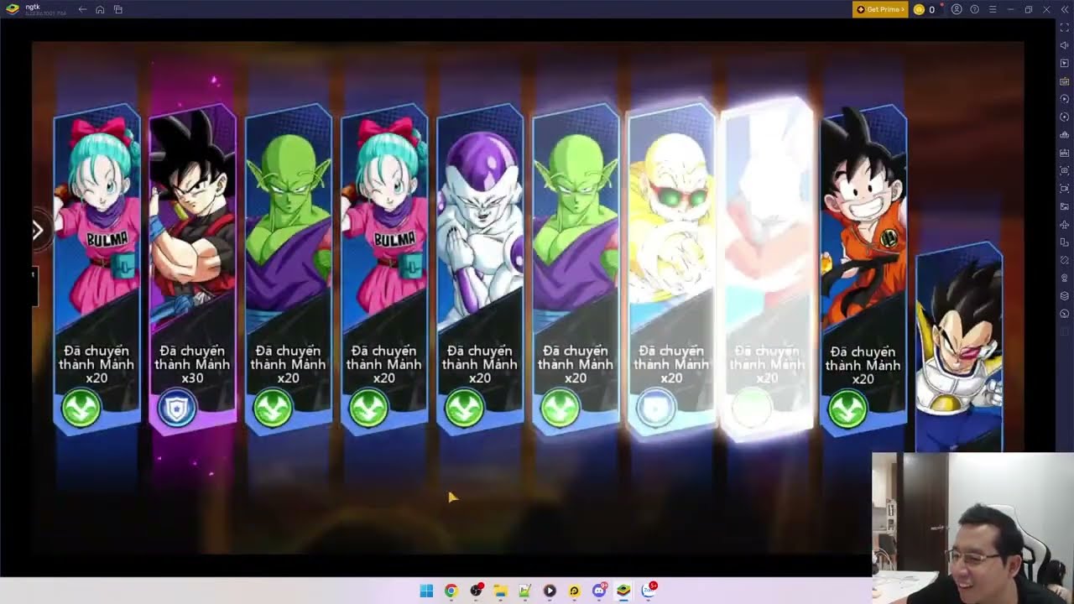Click 'Đã chuyển thành Mảnh x20' on kid Goku card

[863, 364]
